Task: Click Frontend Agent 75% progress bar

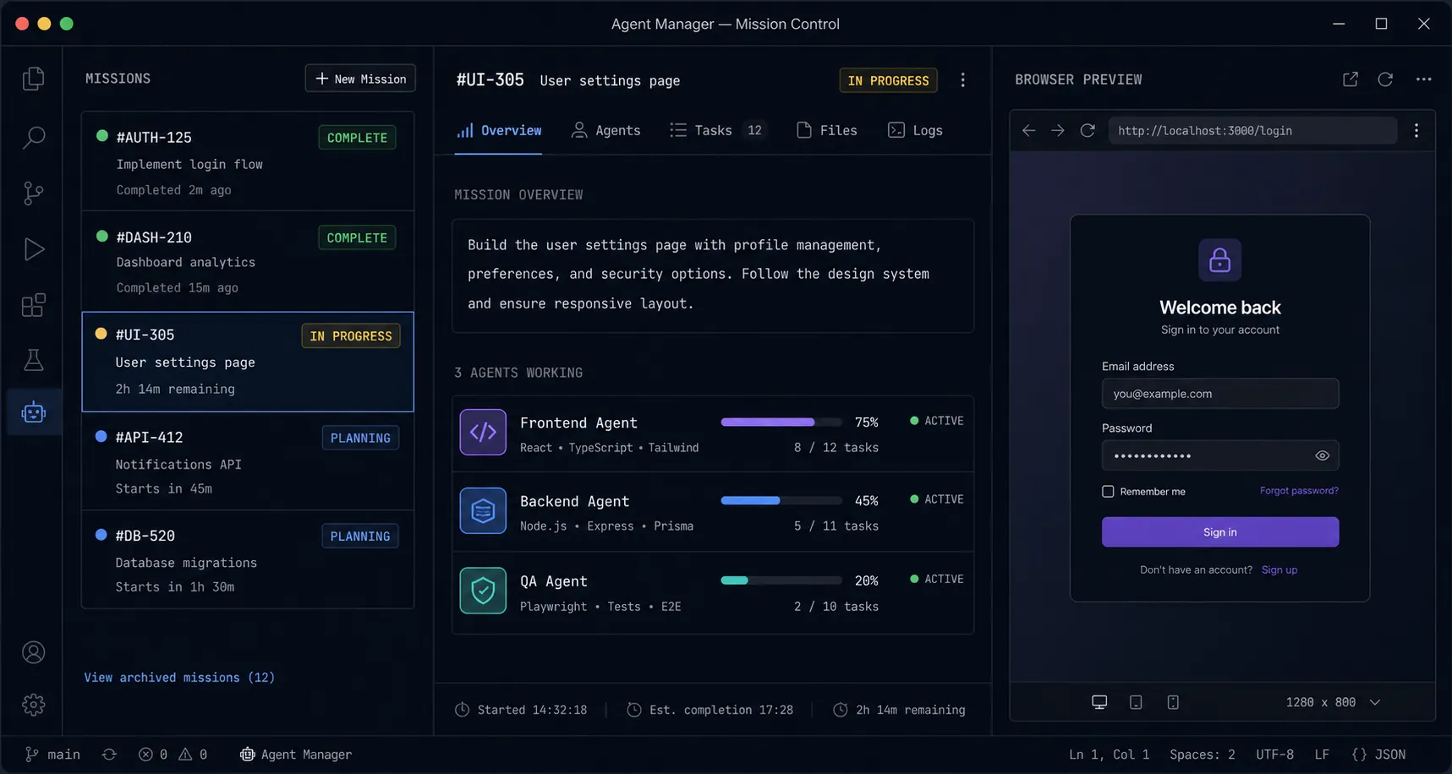Action: click(x=781, y=422)
